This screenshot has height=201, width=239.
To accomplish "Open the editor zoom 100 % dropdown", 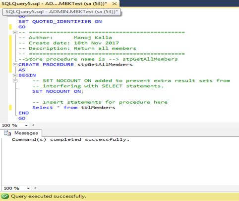I will (x=26, y=125).
